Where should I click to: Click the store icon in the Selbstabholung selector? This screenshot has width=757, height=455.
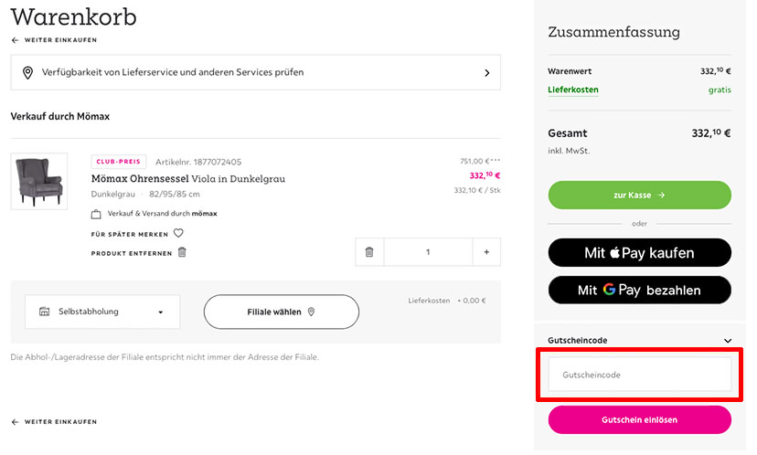45,312
